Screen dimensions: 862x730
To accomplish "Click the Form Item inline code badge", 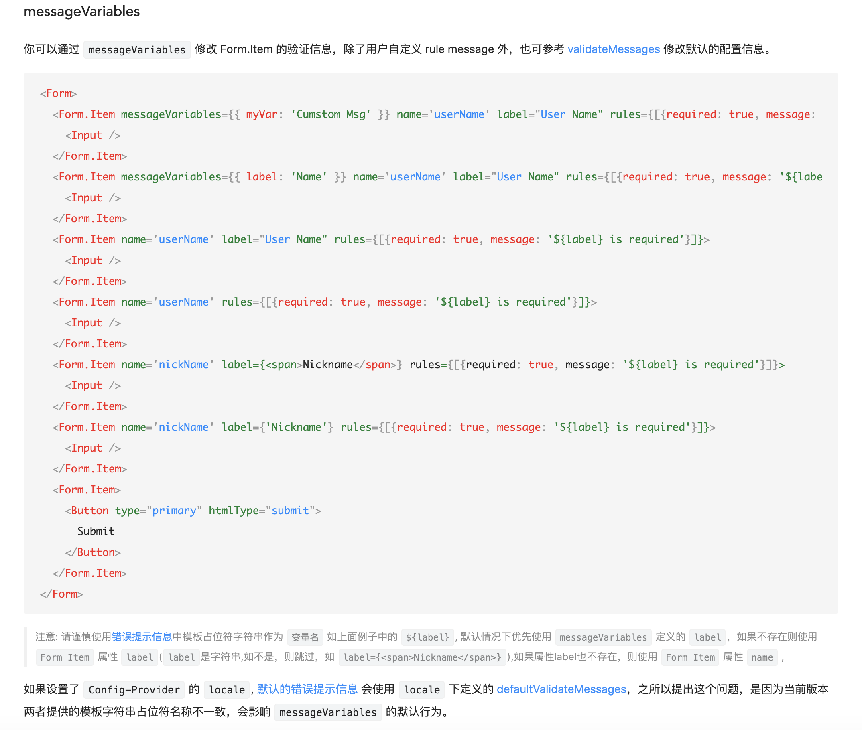I will pyautogui.click(x=65, y=657).
